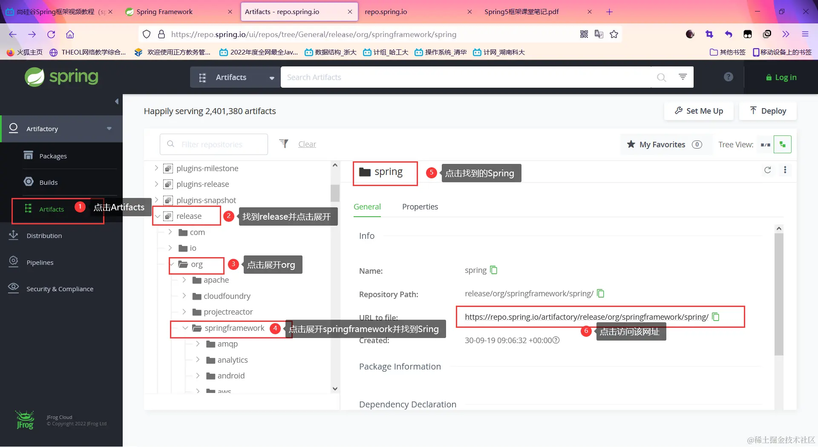Expand the com folder
The width and height of the screenshot is (818, 447).
coord(170,232)
